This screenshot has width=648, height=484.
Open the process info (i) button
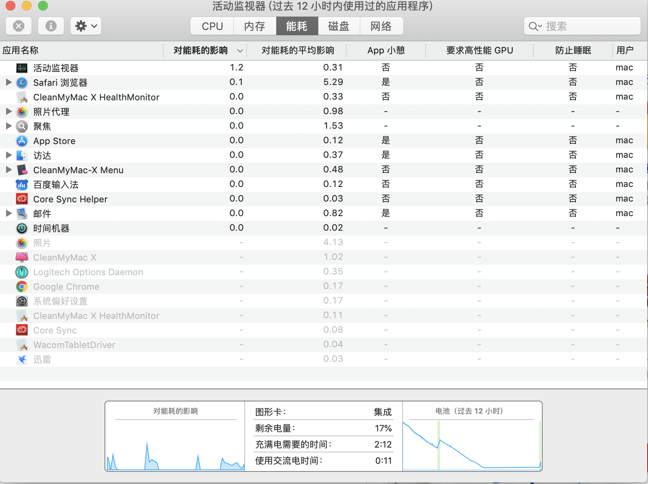[x=51, y=26]
